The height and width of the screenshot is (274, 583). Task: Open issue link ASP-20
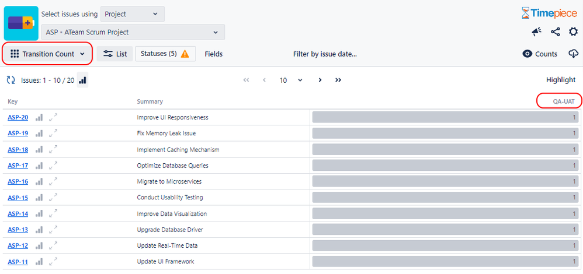(18, 117)
